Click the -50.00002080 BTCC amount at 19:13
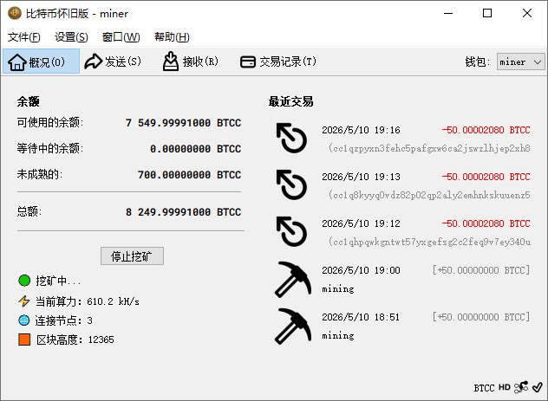Viewport: 548px width, 401px height. pos(486,177)
